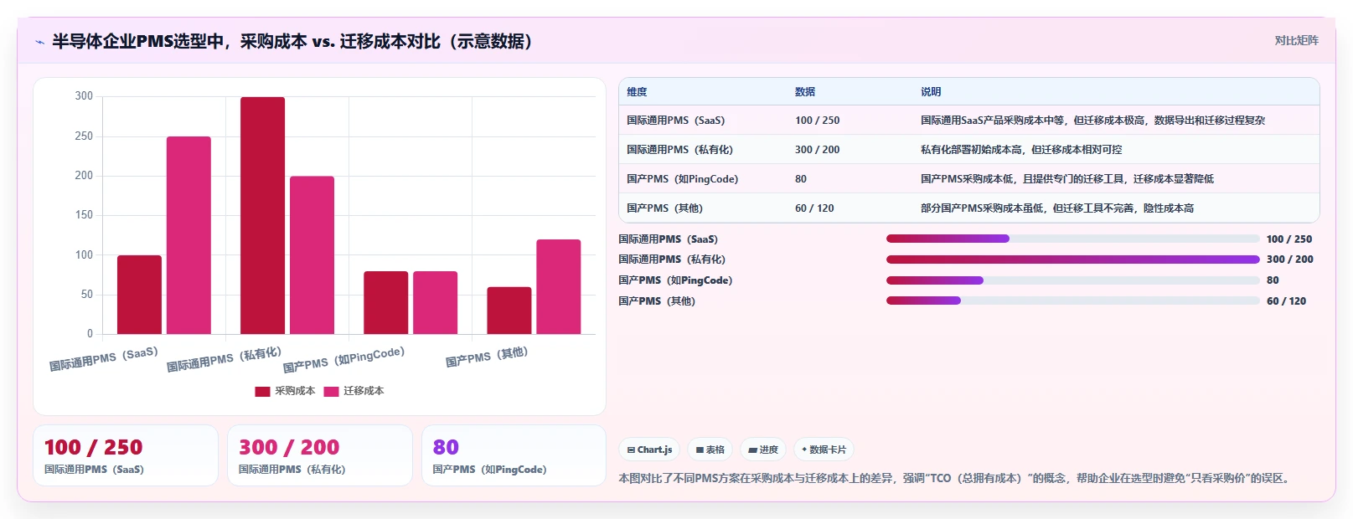The image size is (1353, 519).
Task: Click the x-axis label 国产PMS（其他）
Action: [487, 357]
